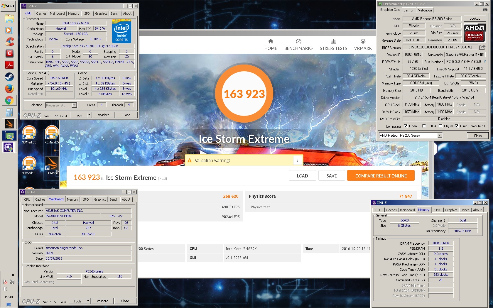Switch to GPU-Z in the taskbar
493x308 pixels.
9,136
